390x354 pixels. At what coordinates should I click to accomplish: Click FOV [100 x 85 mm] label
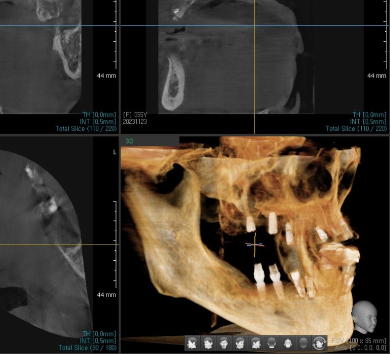(x=359, y=341)
